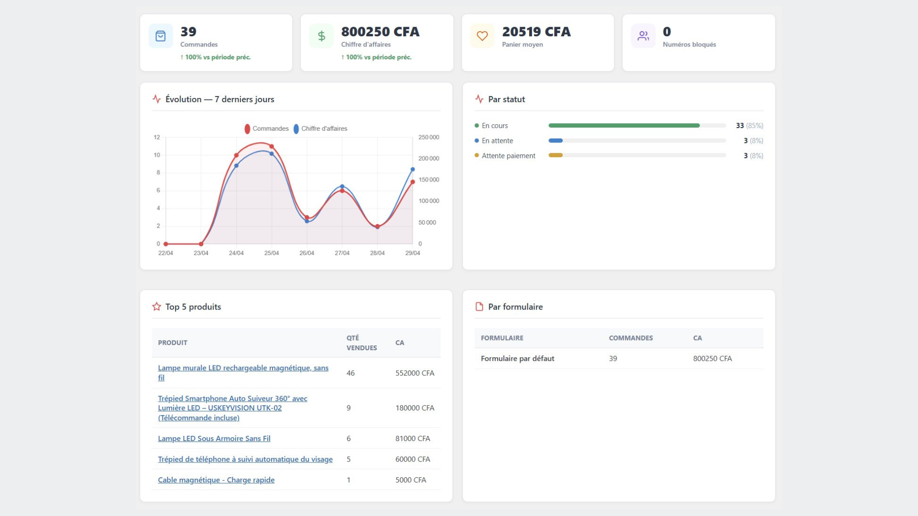Click the heart Panier moyen icon

coord(482,36)
